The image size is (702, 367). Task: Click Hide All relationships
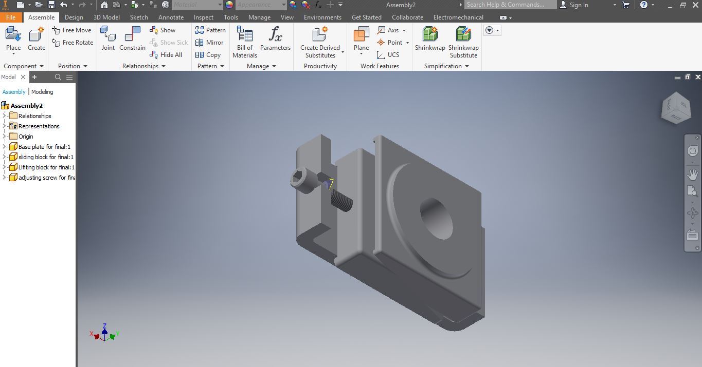(166, 55)
